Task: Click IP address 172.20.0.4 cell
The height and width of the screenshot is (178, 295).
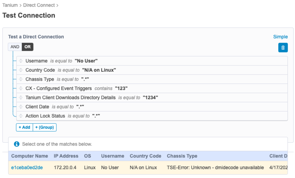Action: pos(65,167)
